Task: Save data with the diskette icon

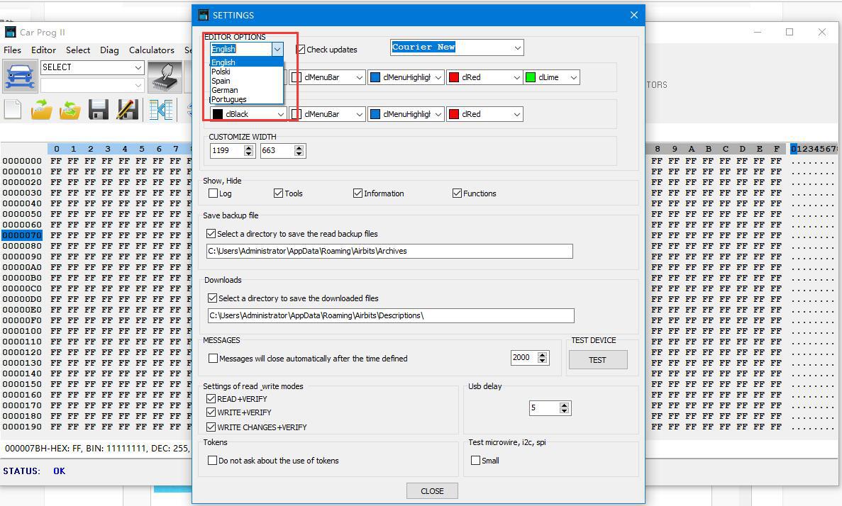Action: (98, 109)
